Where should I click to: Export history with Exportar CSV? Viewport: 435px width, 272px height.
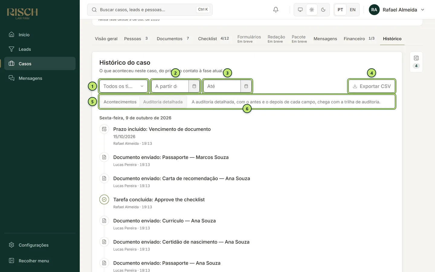tap(372, 86)
